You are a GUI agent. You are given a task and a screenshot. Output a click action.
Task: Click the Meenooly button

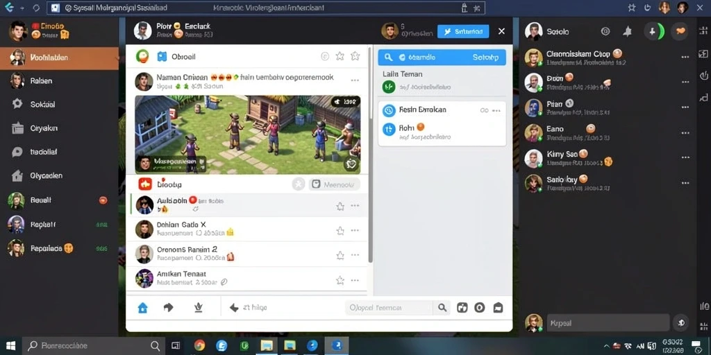(334, 184)
